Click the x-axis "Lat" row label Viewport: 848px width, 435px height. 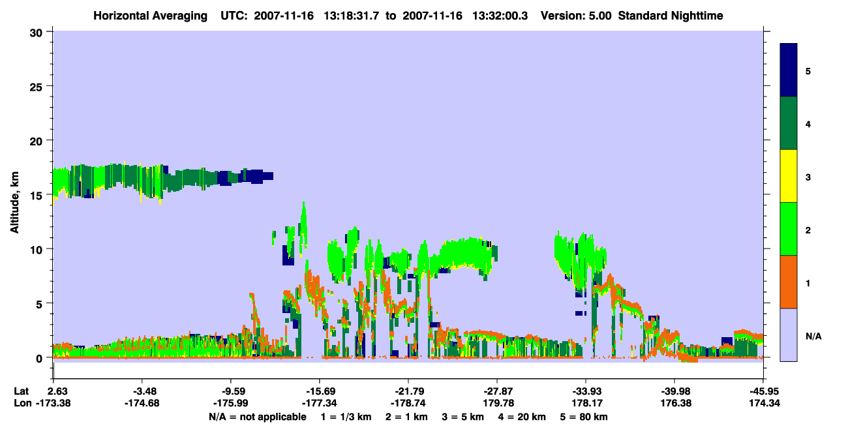pyautogui.click(x=22, y=391)
